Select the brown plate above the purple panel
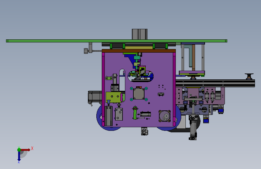The image size is (261, 169). tap(139, 51)
